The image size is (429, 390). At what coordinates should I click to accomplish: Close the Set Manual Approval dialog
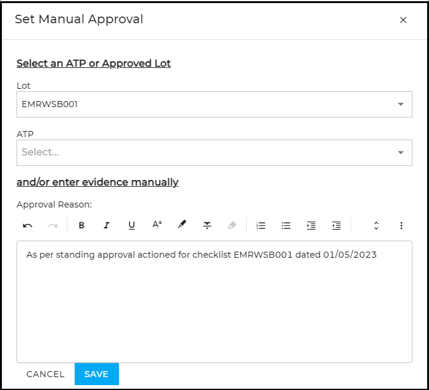click(x=403, y=20)
